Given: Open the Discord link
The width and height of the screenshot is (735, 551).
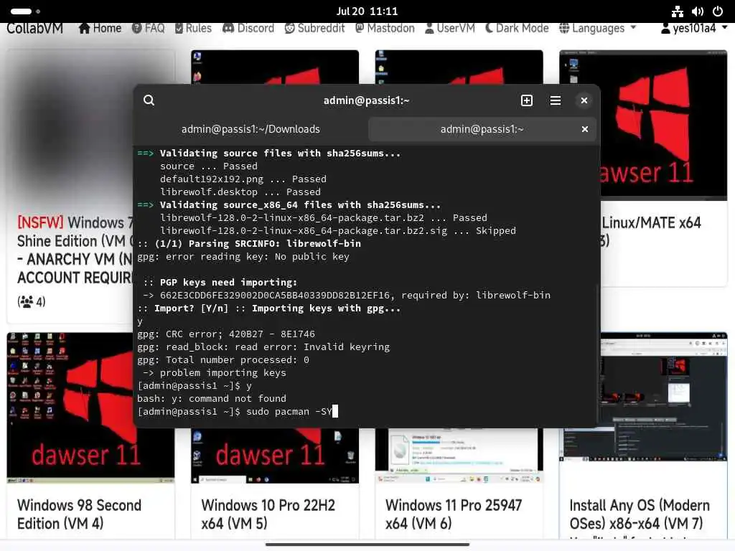Looking at the screenshot, I should [x=248, y=28].
